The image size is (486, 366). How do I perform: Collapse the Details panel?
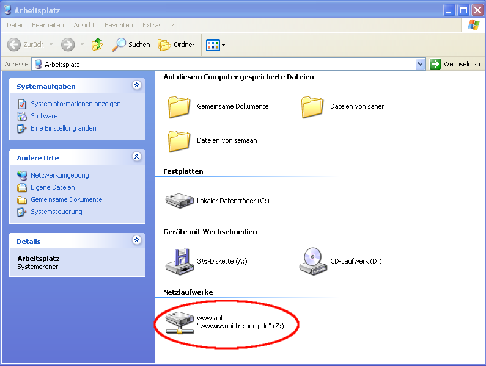point(136,241)
